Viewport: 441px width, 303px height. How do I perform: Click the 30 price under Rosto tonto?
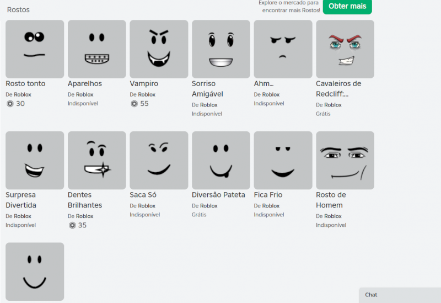tap(20, 104)
